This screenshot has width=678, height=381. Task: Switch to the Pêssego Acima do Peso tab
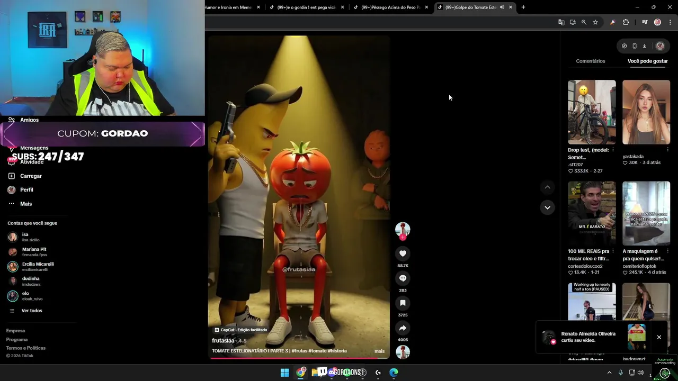(x=391, y=7)
